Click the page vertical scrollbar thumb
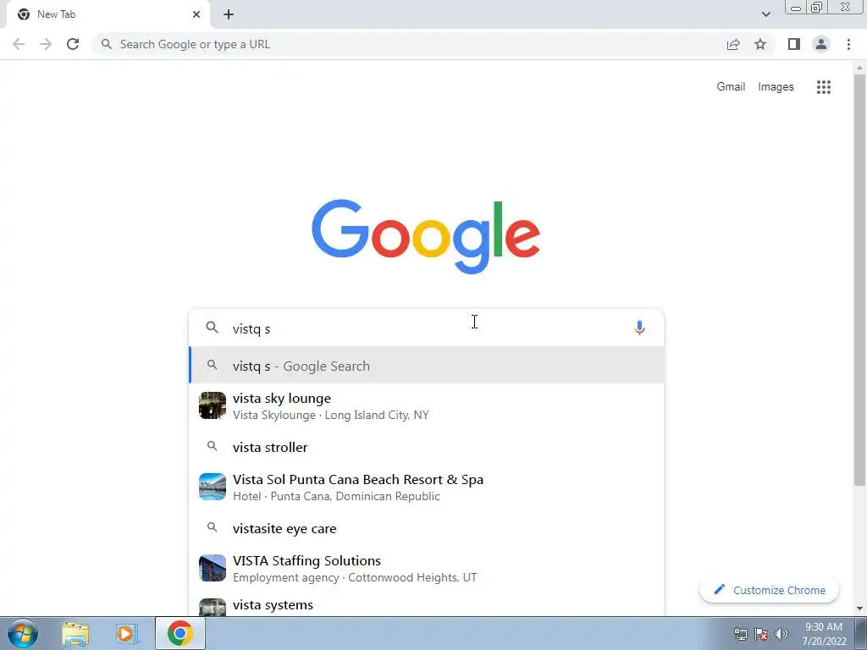This screenshot has width=867, height=650. (859, 280)
